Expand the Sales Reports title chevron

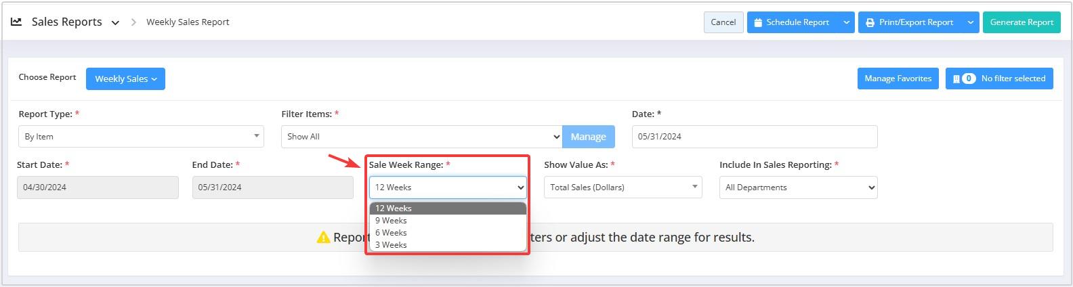click(115, 22)
